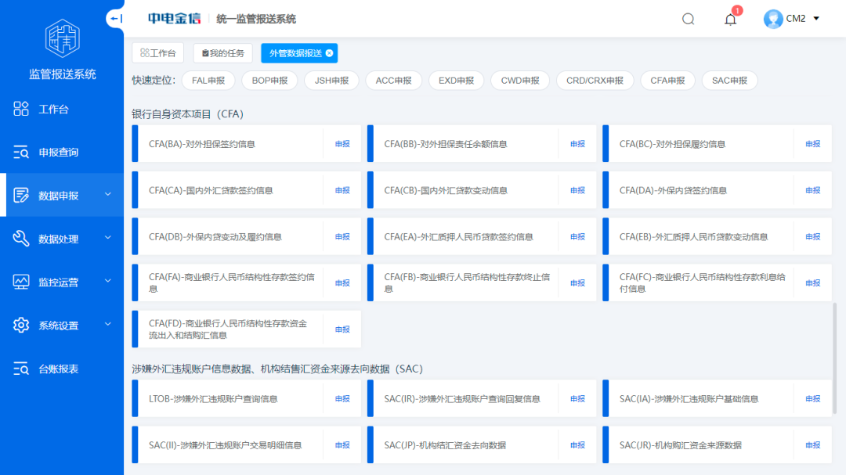
Task: Click the 申报查询 sidebar icon
Action: tap(21, 153)
